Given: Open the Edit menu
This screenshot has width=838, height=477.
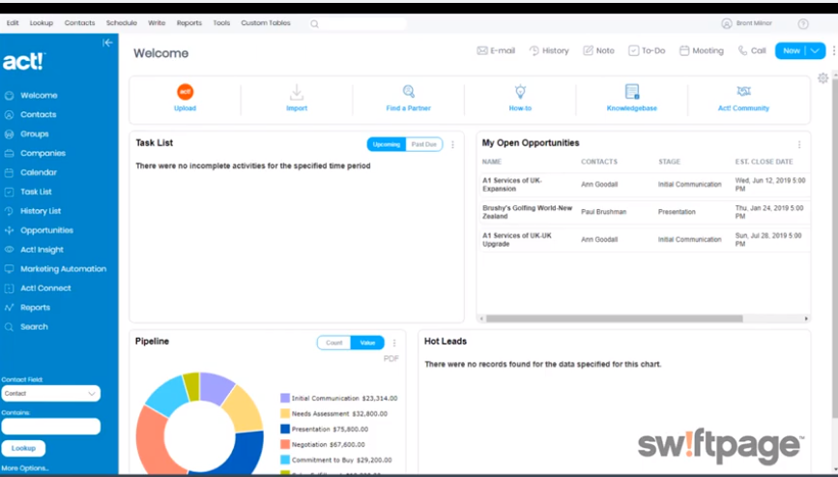Looking at the screenshot, I should 13,23.
